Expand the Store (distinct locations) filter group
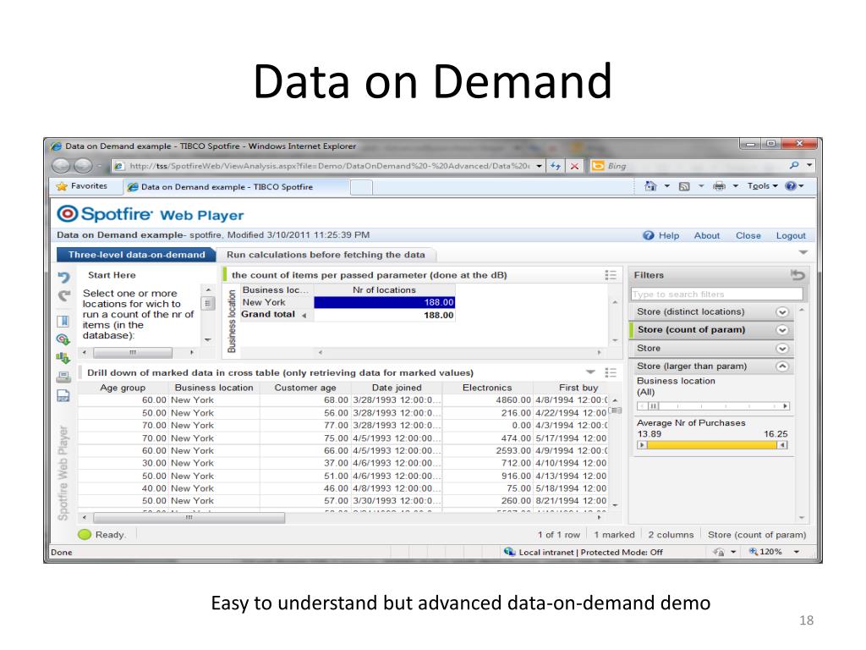Viewport: 866px width, 650px height. [782, 312]
